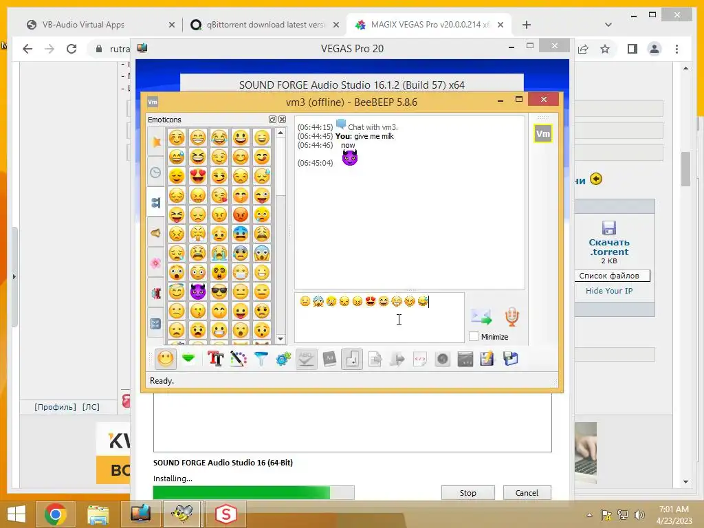Screen dimensions: 704x528
Task: Open Chrome three-dot menu
Action: pyautogui.click(x=676, y=49)
